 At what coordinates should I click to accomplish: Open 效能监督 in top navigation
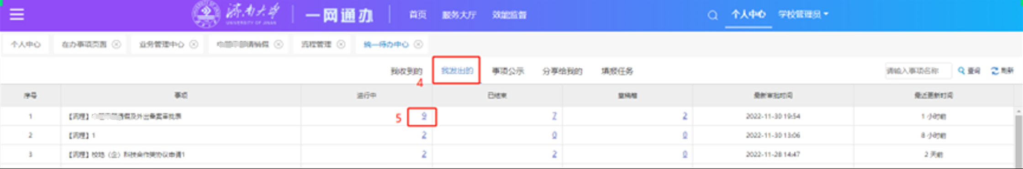click(x=509, y=15)
